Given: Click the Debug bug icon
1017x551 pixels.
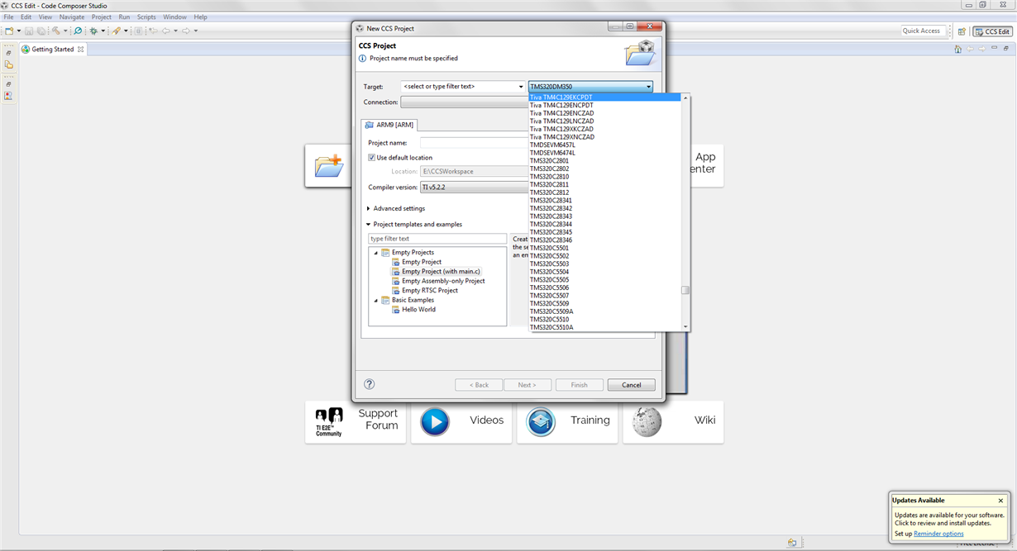Looking at the screenshot, I should coord(93,31).
